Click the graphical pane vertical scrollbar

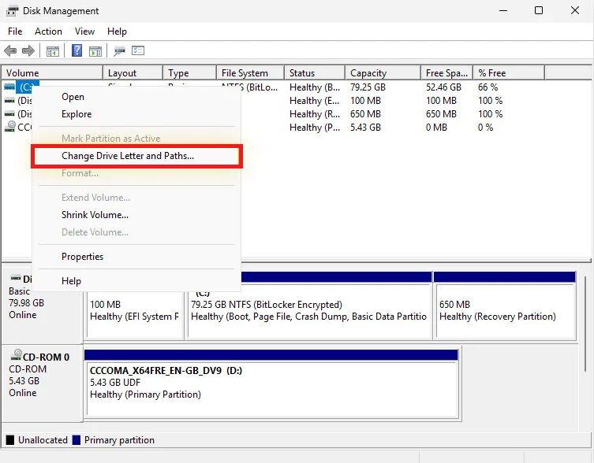[585, 324]
